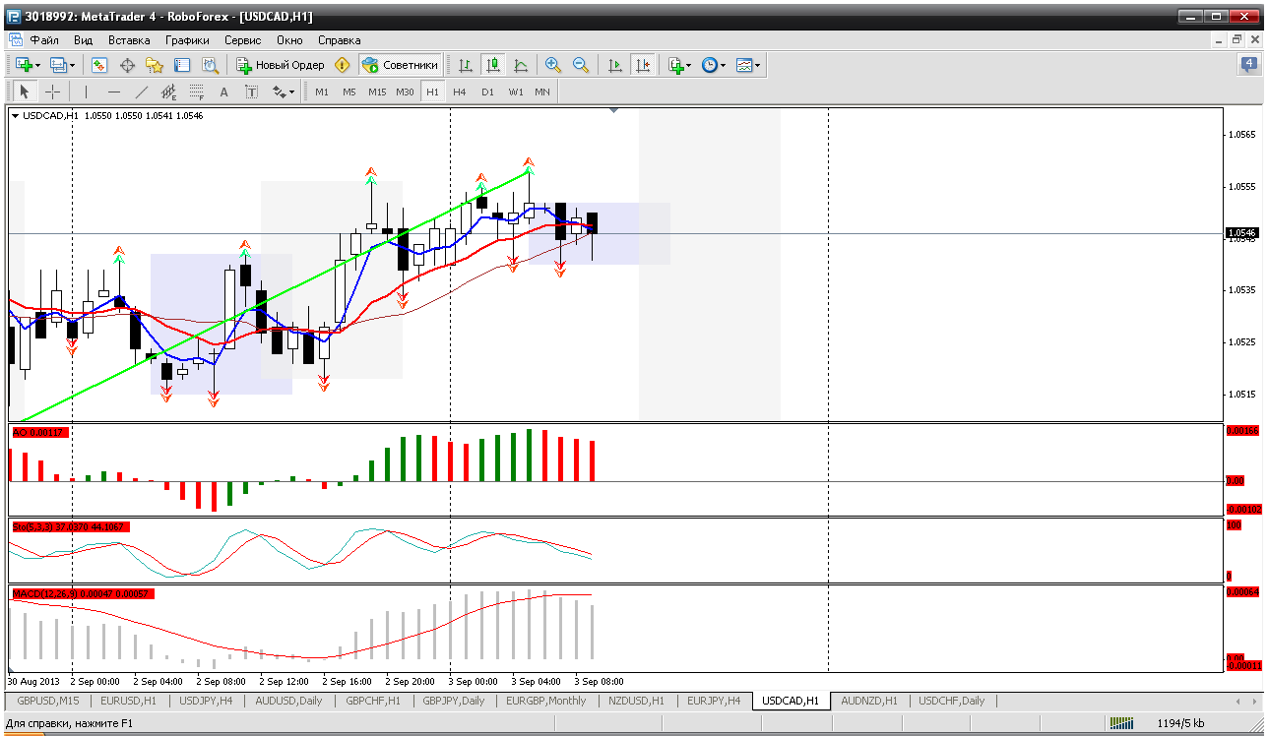The image size is (1268, 736).
Task: Switch to NZDUSD,H1 chart tab
Action: 637,701
